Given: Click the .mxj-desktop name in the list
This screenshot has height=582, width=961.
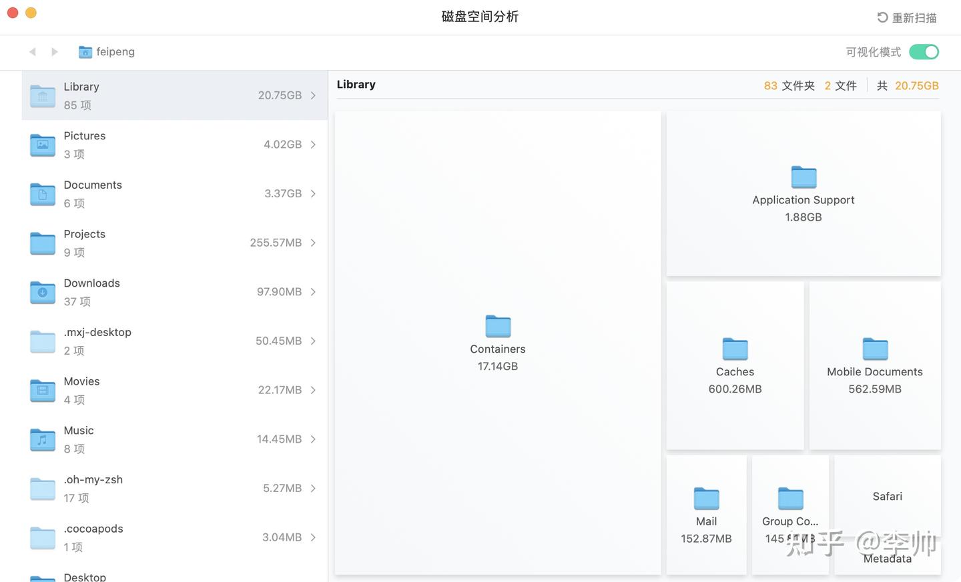Looking at the screenshot, I should click(97, 332).
